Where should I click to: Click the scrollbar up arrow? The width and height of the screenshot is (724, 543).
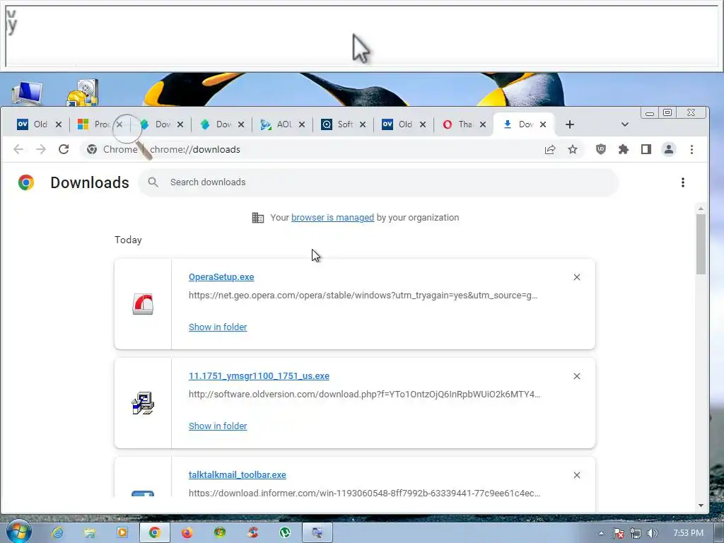coord(701,209)
